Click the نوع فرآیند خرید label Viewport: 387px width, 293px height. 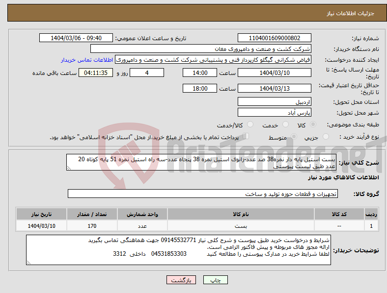coord(359,137)
